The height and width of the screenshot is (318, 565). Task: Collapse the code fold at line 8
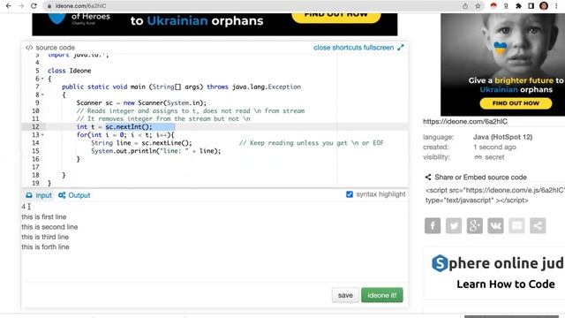[x=42, y=95]
